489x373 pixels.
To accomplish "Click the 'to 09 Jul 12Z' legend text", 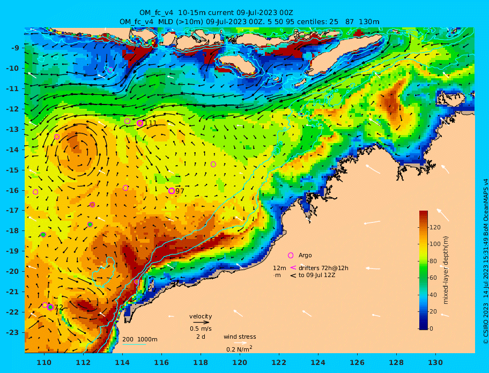I will (317, 275).
